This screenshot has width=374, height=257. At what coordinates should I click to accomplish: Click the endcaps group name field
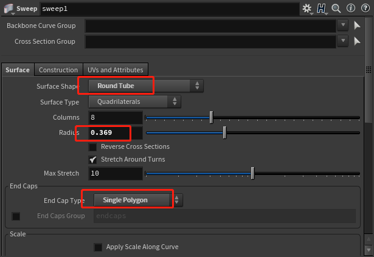pyautogui.click(x=224, y=216)
